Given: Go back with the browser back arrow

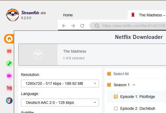Looking at the screenshot, I should 64,26.
